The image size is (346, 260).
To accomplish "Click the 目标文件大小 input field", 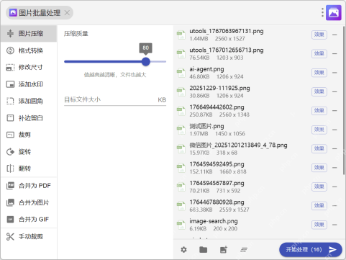I will (x=115, y=99).
